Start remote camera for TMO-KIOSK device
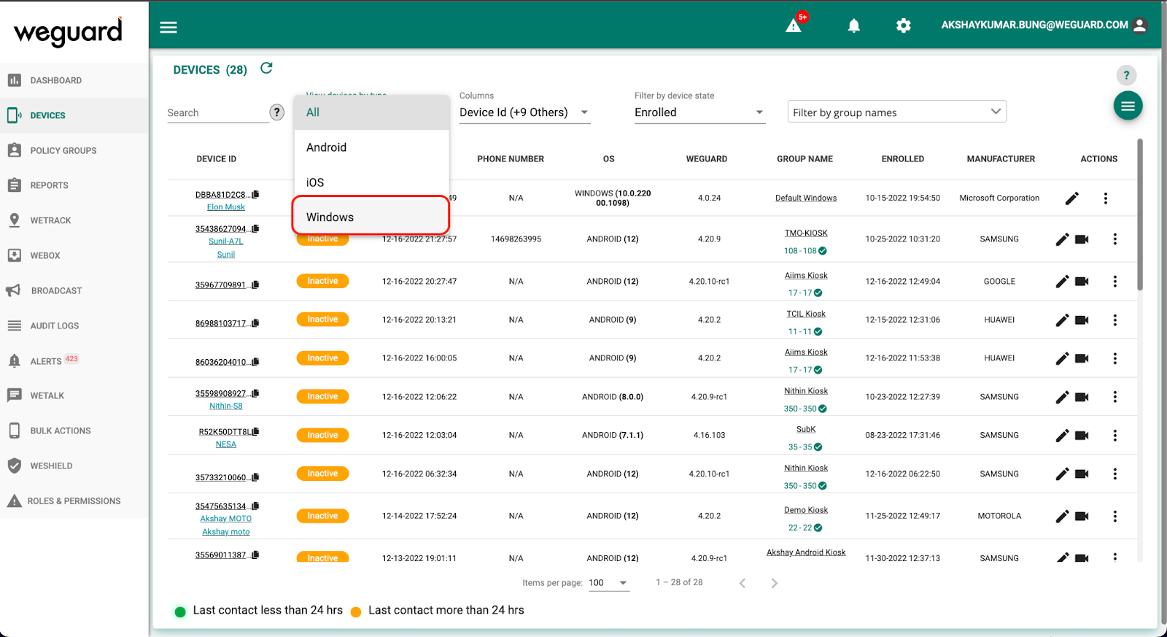This screenshot has width=1167, height=637. (x=1082, y=239)
